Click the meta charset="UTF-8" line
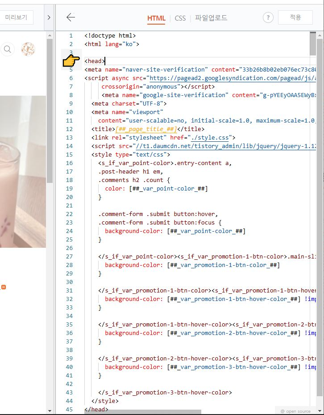324x415 pixels. pyautogui.click(x=129, y=103)
